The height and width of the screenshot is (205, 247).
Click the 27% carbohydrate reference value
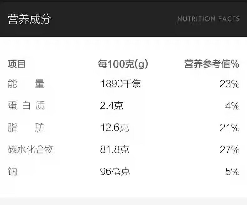229,149
